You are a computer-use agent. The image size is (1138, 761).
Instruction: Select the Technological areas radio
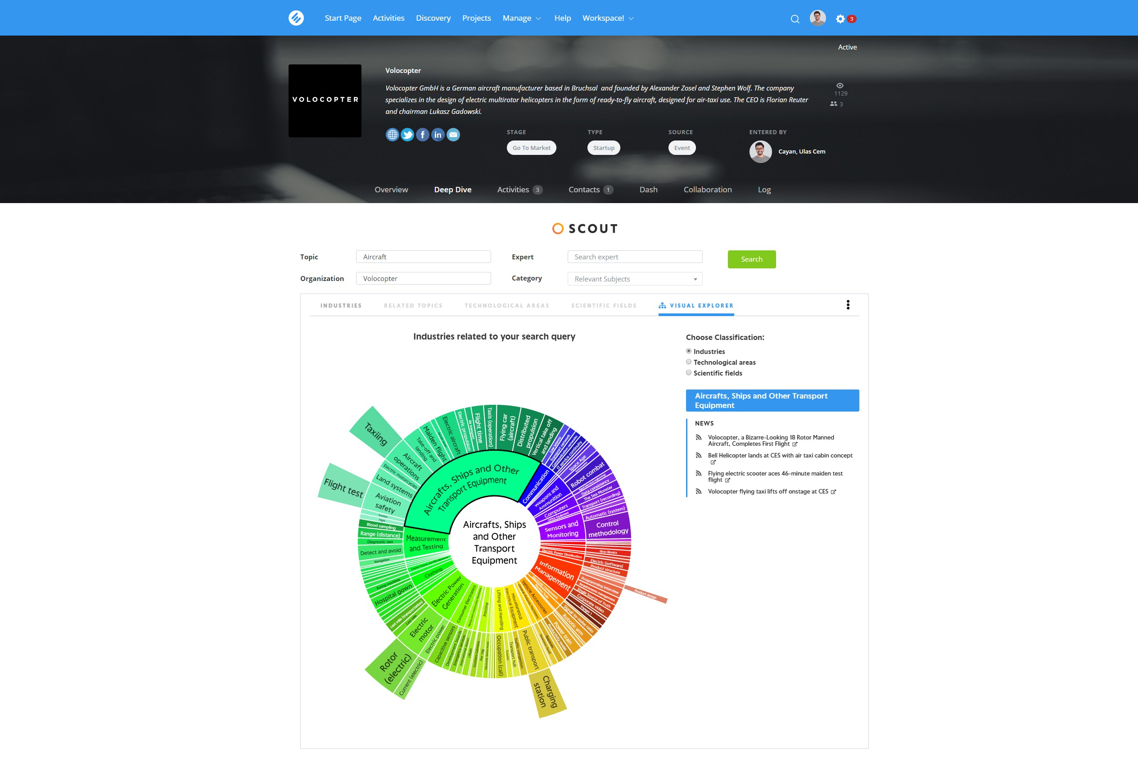[688, 362]
